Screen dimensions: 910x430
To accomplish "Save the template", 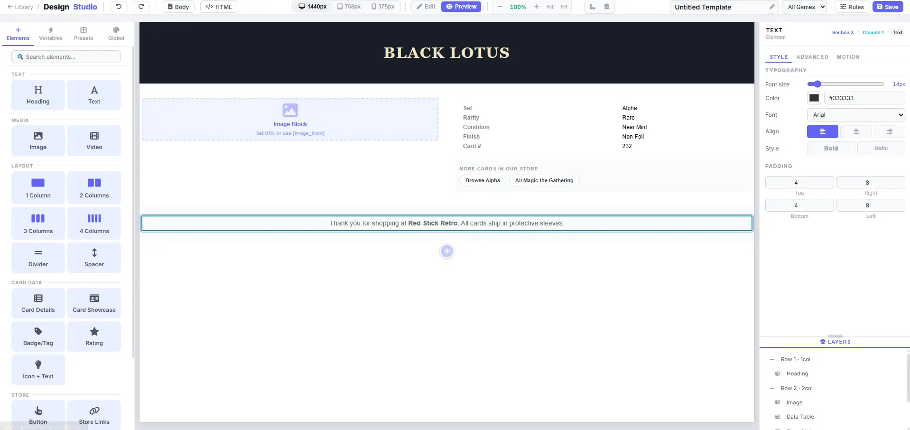I will pyautogui.click(x=888, y=7).
